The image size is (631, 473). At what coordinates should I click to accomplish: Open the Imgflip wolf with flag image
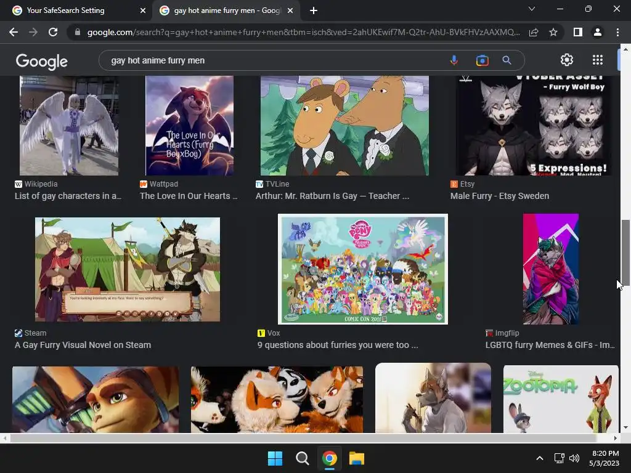(x=550, y=269)
